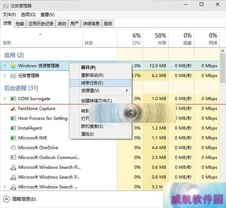Switch to the 应用历史记录 tab
The width and height of the screenshot is (226, 208).
[41, 23]
